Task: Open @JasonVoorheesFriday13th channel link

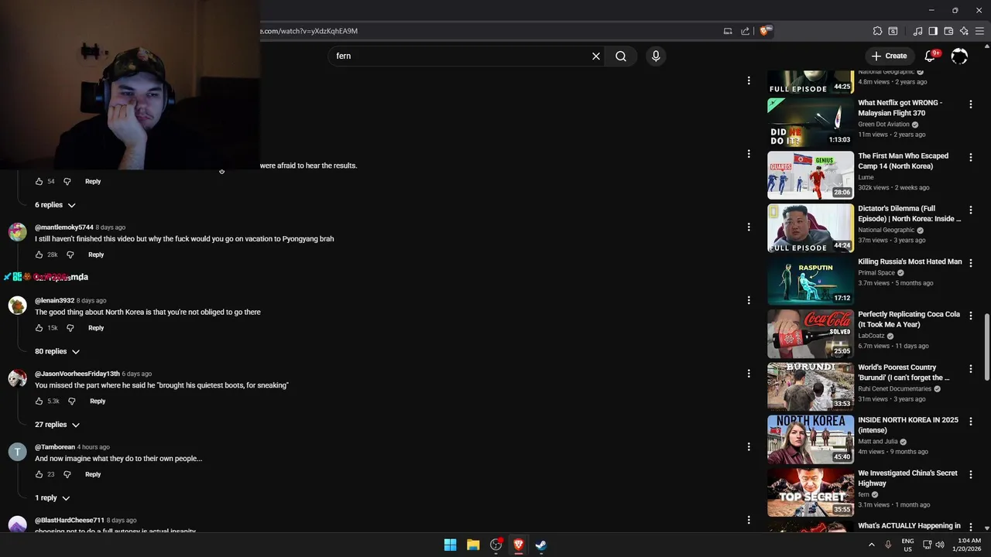Action: tap(77, 374)
